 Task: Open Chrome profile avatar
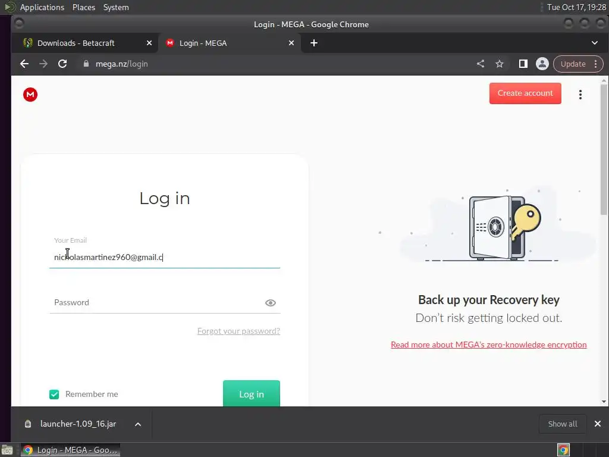pyautogui.click(x=542, y=64)
